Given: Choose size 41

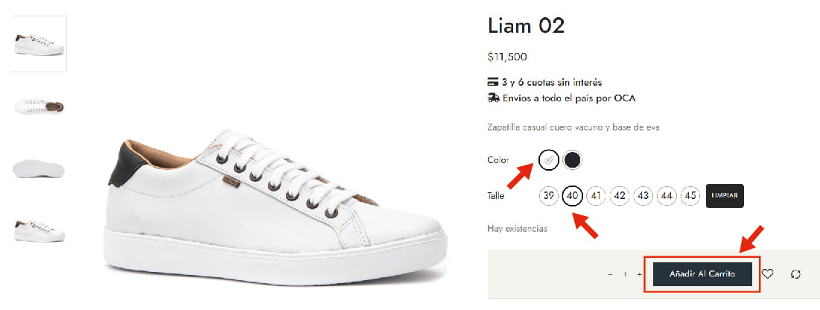Looking at the screenshot, I should tap(596, 196).
